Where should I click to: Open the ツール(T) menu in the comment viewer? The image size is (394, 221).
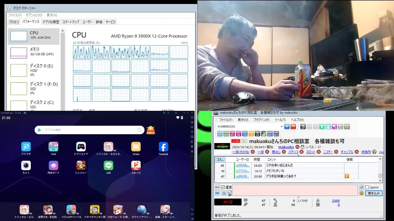point(280,120)
